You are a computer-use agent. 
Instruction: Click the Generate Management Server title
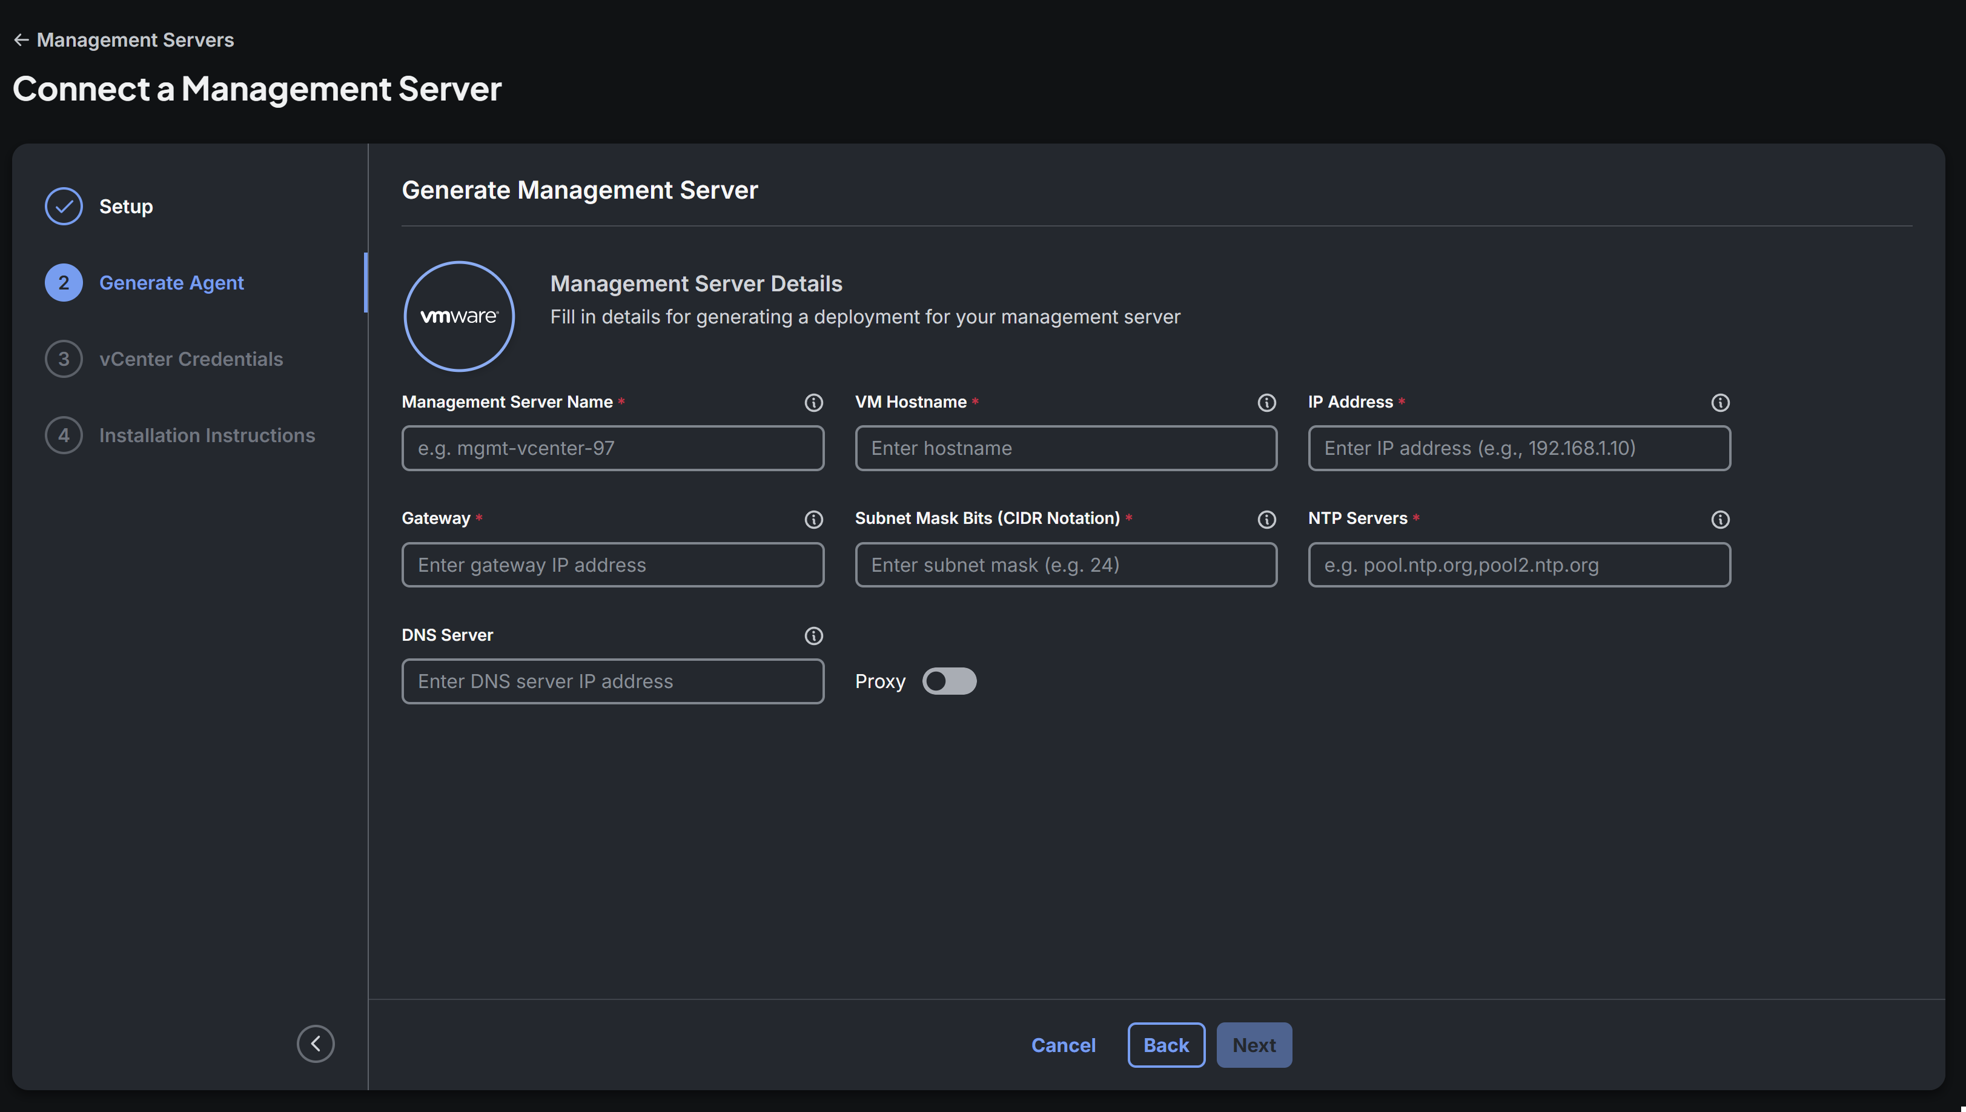tap(580, 190)
